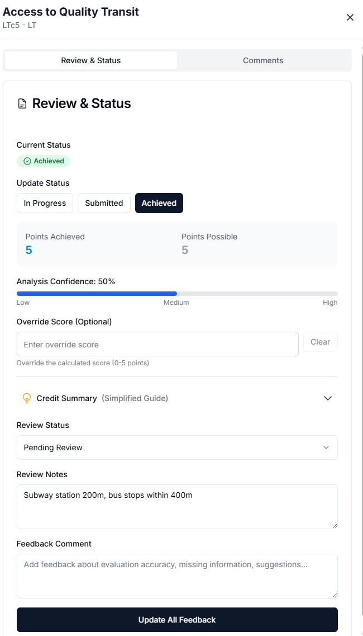This screenshot has height=636, width=363.
Task: Click the lightbulb icon next to Credit Summary
Action: coord(26,398)
